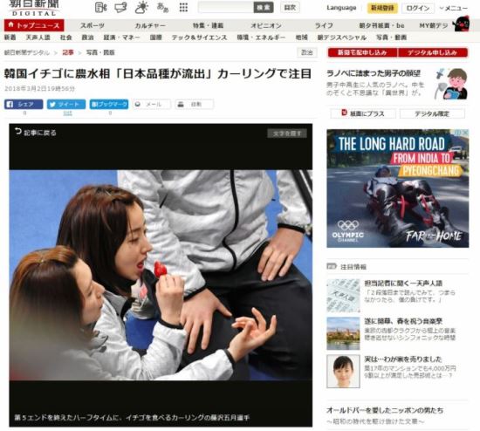Click the デジタル申し込み red button
Viewport: 480px width, 431px height.
point(433,52)
